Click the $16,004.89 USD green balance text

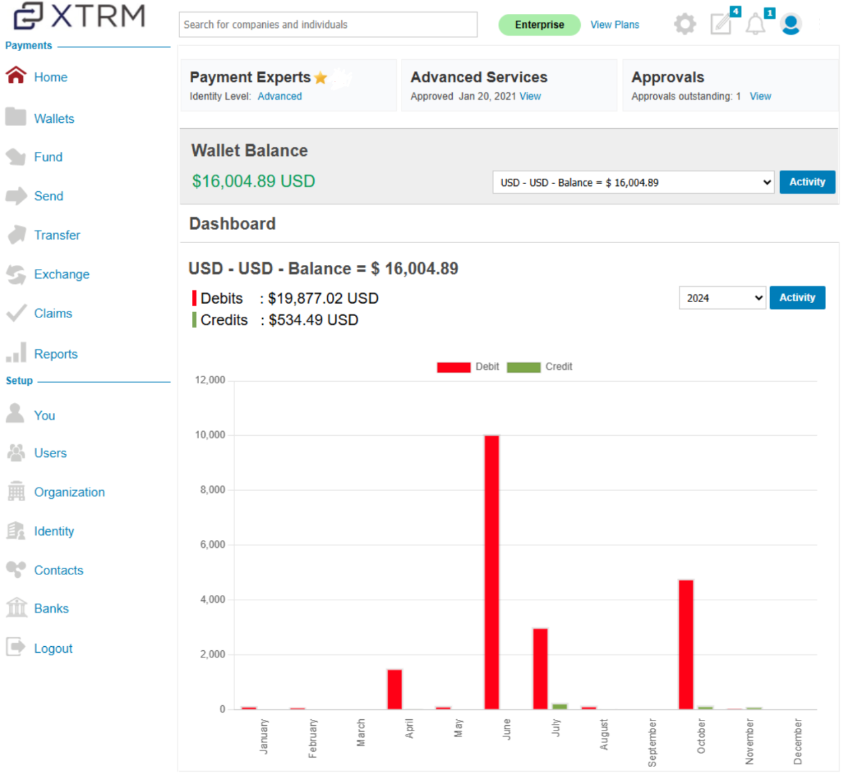(254, 181)
